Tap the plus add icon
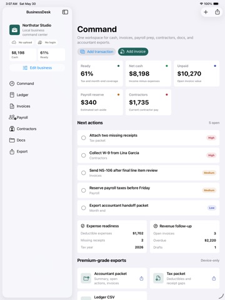Viewport: 225px width, 300px height. tap(206, 12)
